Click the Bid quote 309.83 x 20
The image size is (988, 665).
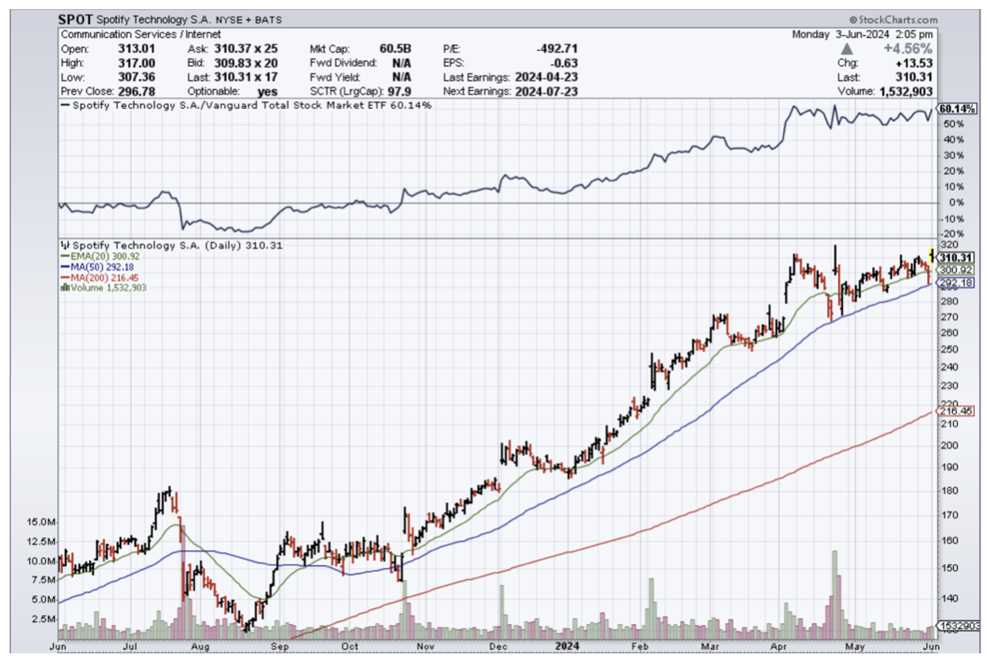(246, 63)
